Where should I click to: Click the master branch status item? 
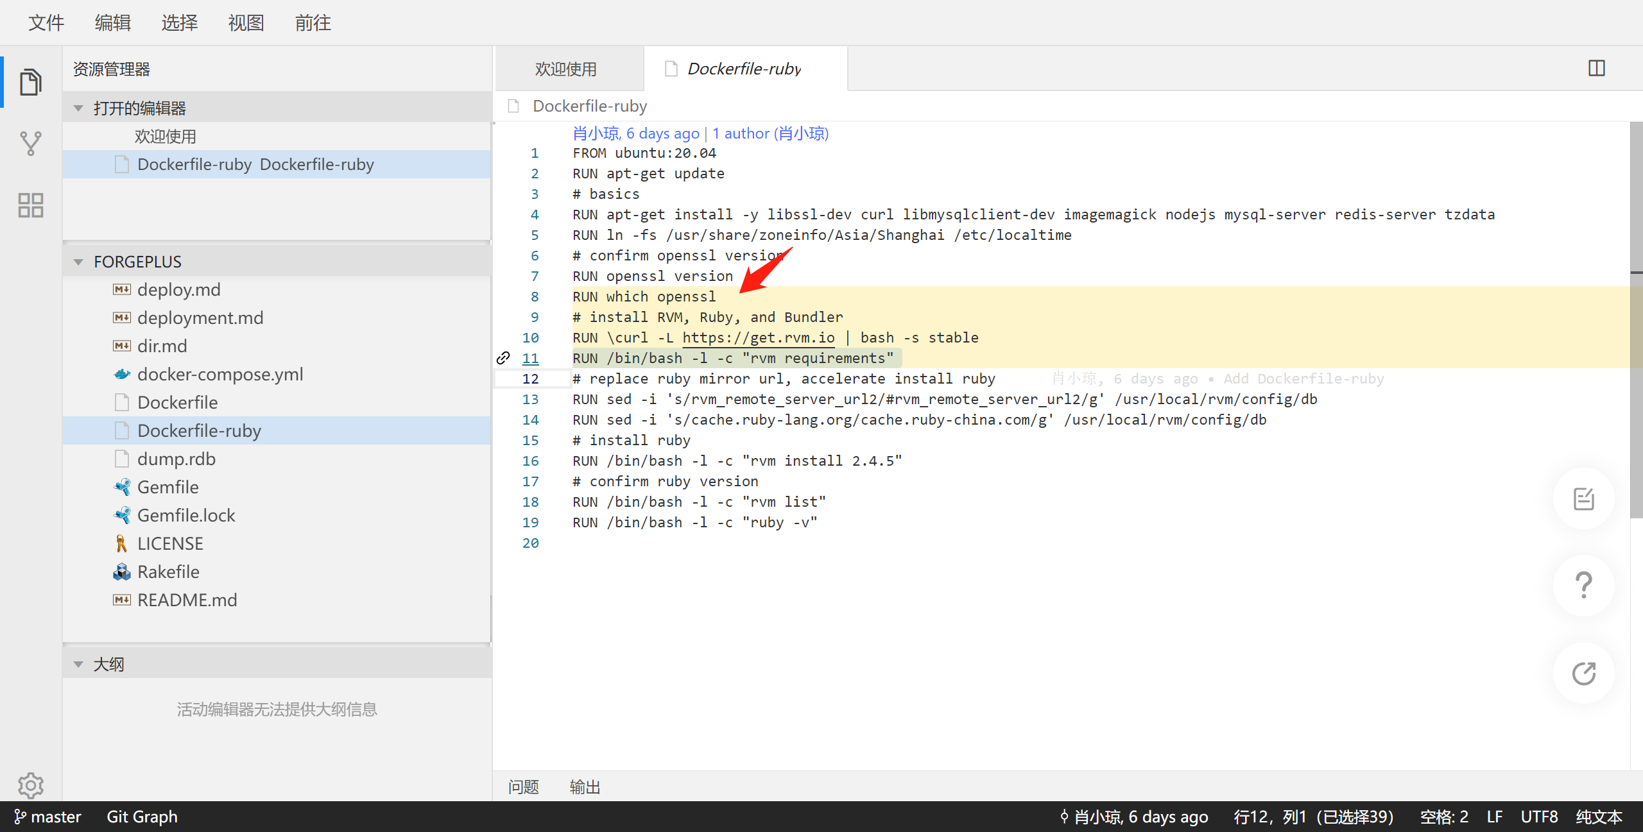pyautogui.click(x=48, y=817)
